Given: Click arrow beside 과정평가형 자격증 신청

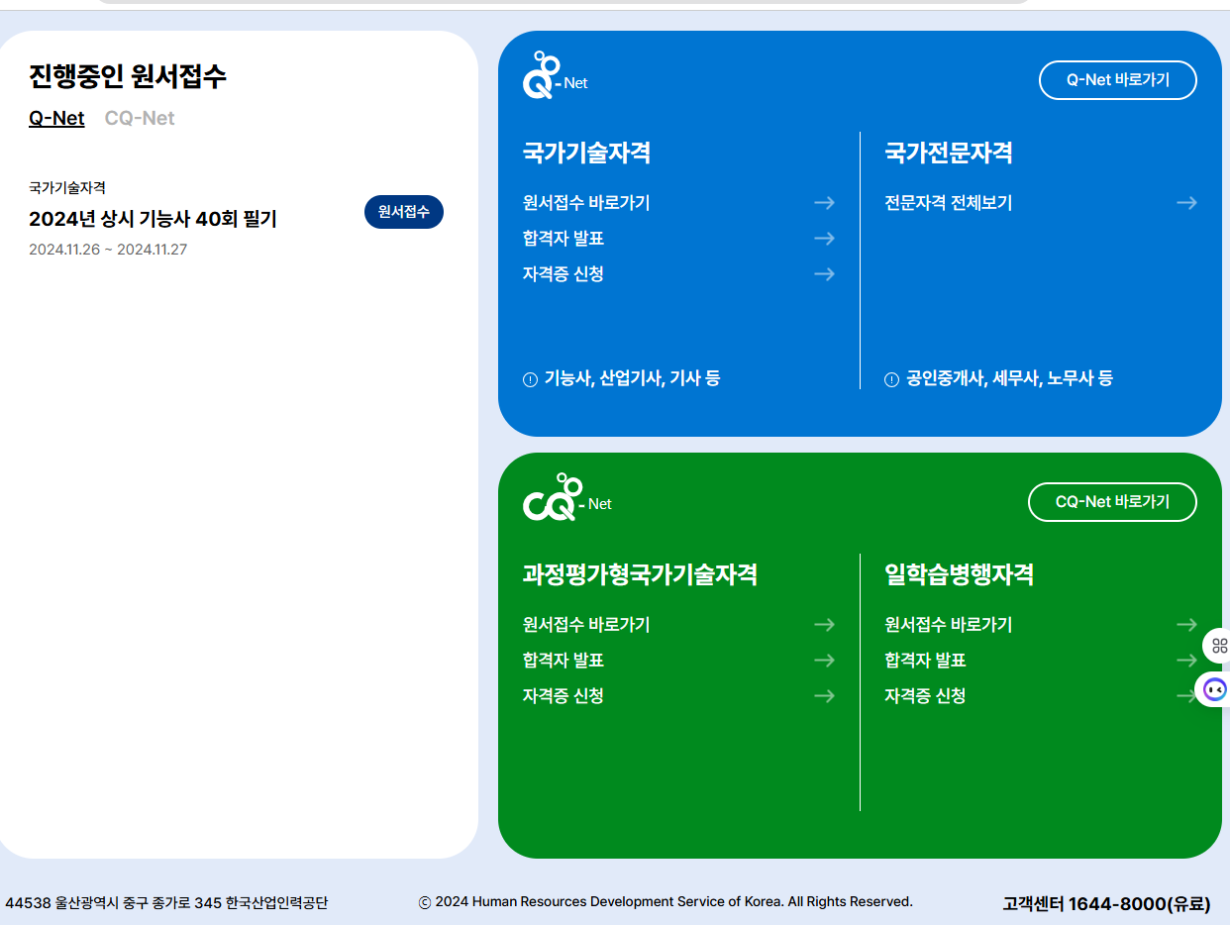Looking at the screenshot, I should [x=824, y=696].
